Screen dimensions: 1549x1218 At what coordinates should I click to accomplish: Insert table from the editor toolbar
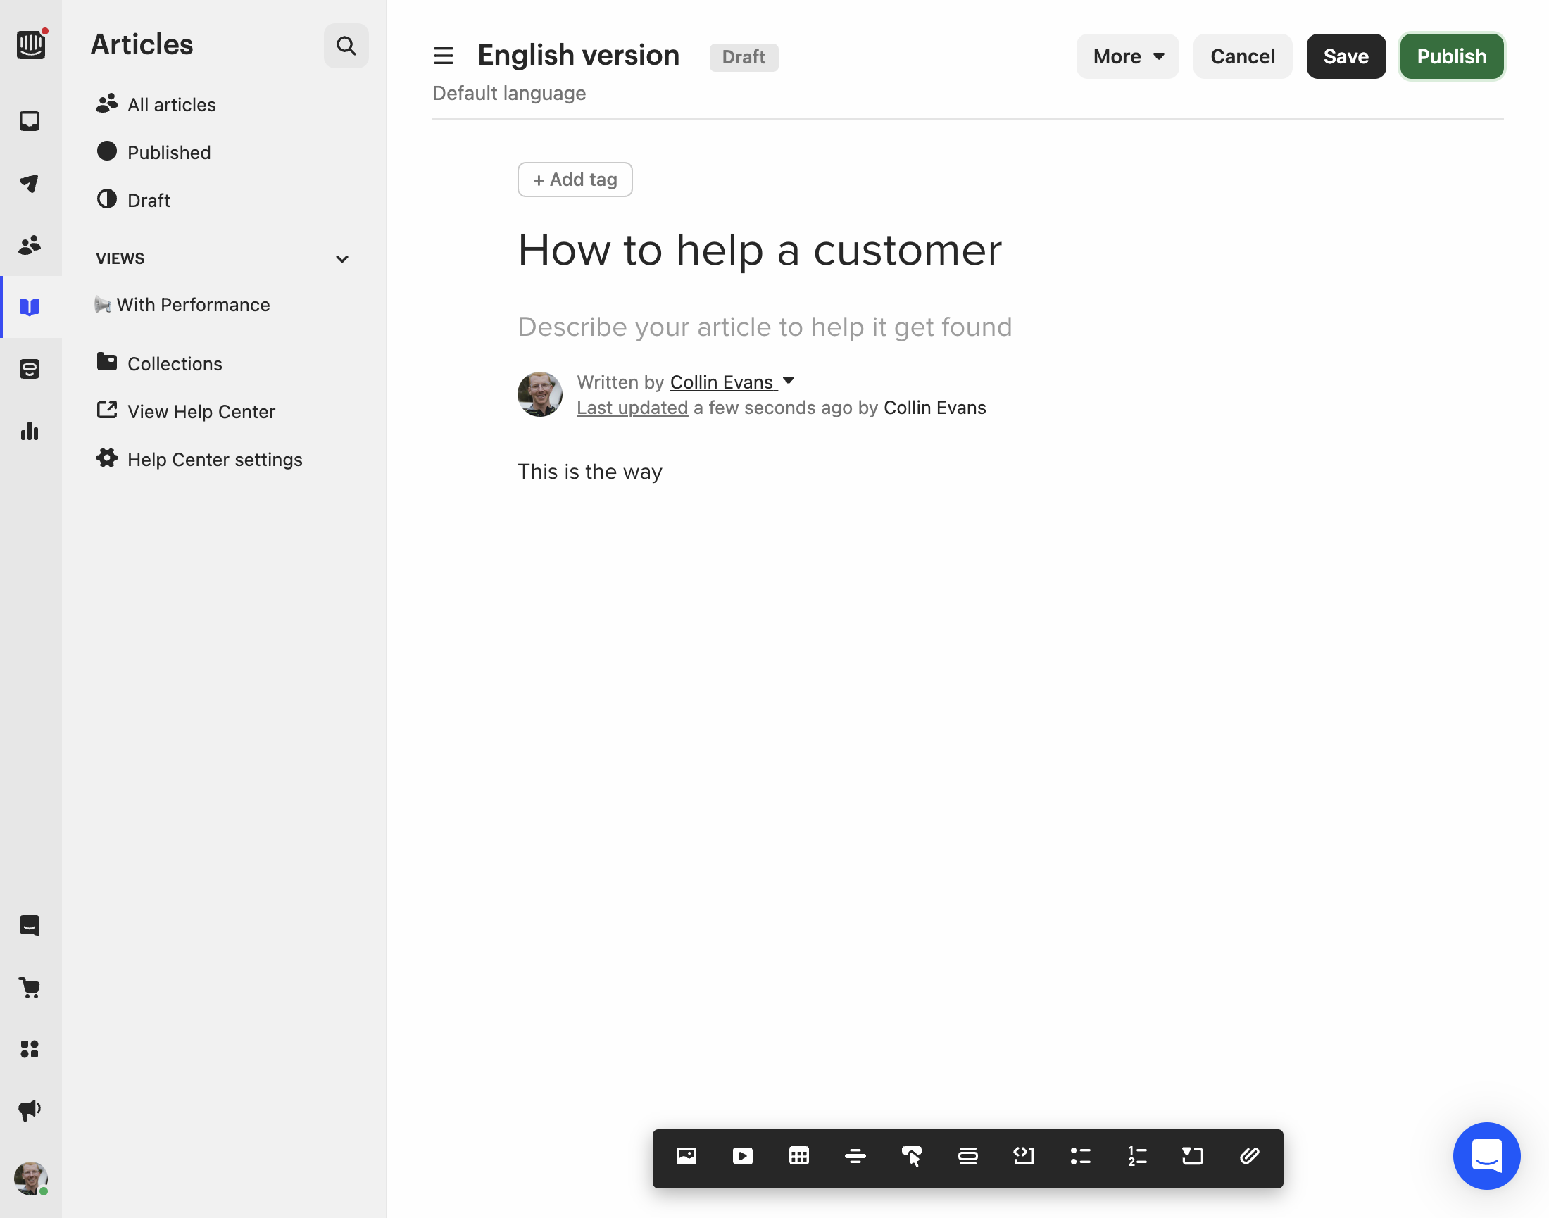(x=798, y=1156)
